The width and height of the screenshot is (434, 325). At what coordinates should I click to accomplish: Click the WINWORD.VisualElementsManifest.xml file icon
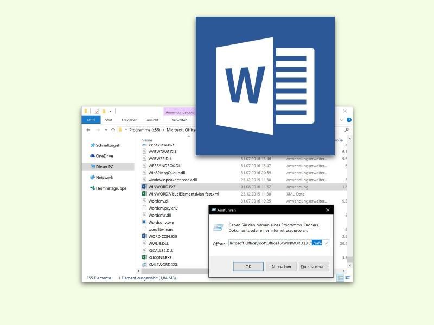tap(144, 194)
